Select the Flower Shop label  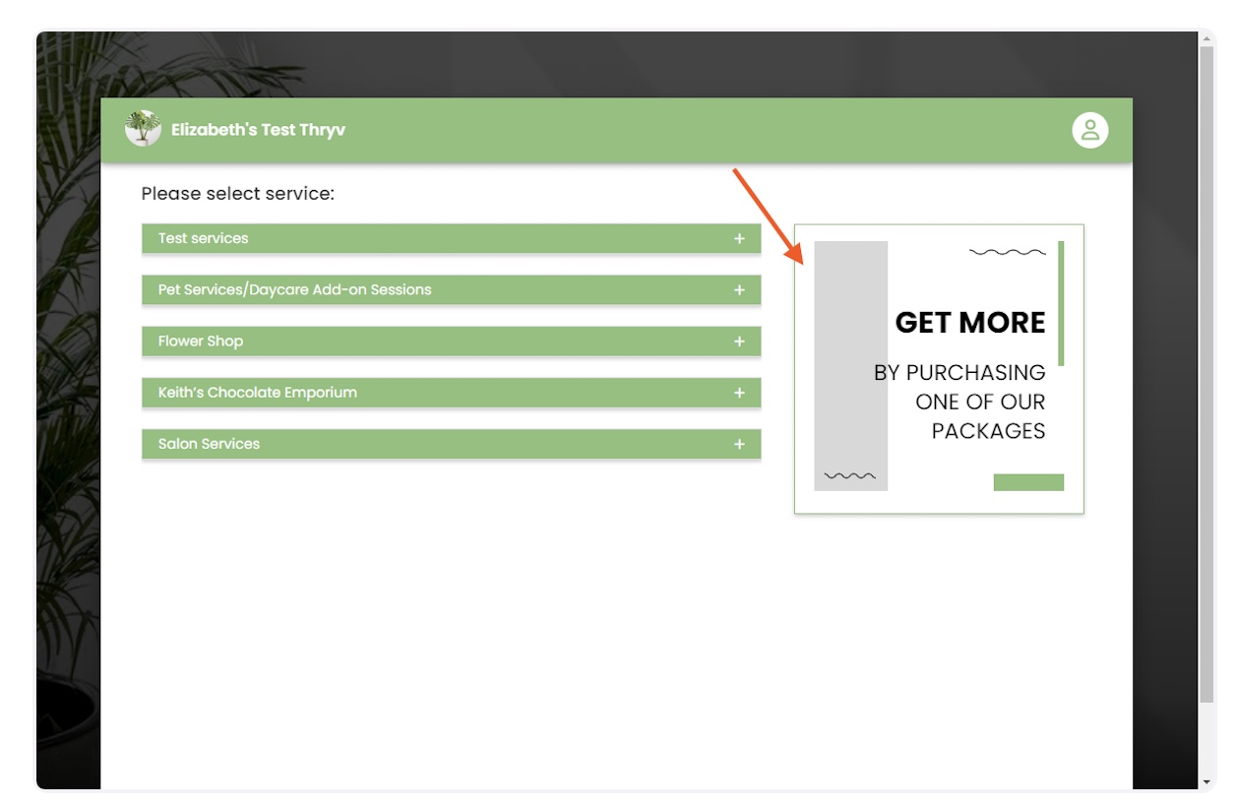pyautogui.click(x=201, y=341)
